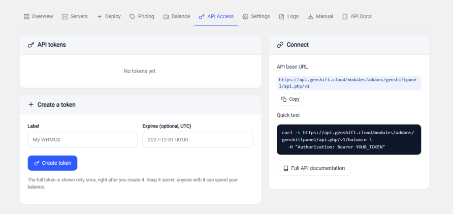Focus the Expires date input field

[198, 140]
